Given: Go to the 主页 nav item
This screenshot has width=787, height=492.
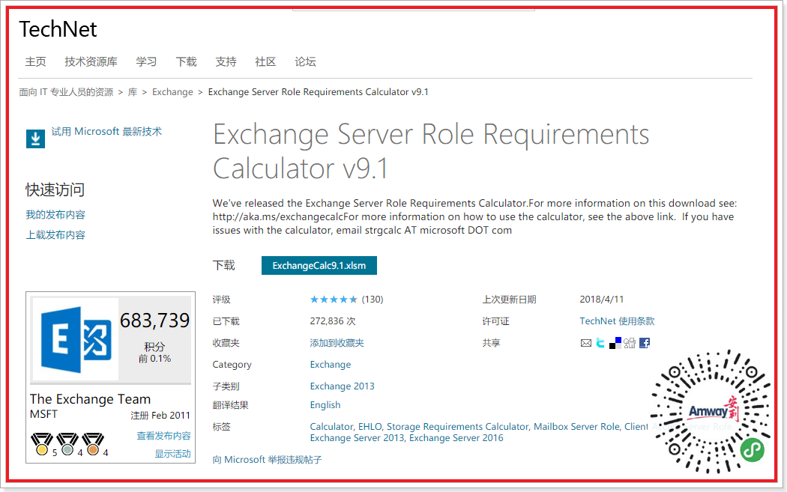Looking at the screenshot, I should click(x=36, y=61).
